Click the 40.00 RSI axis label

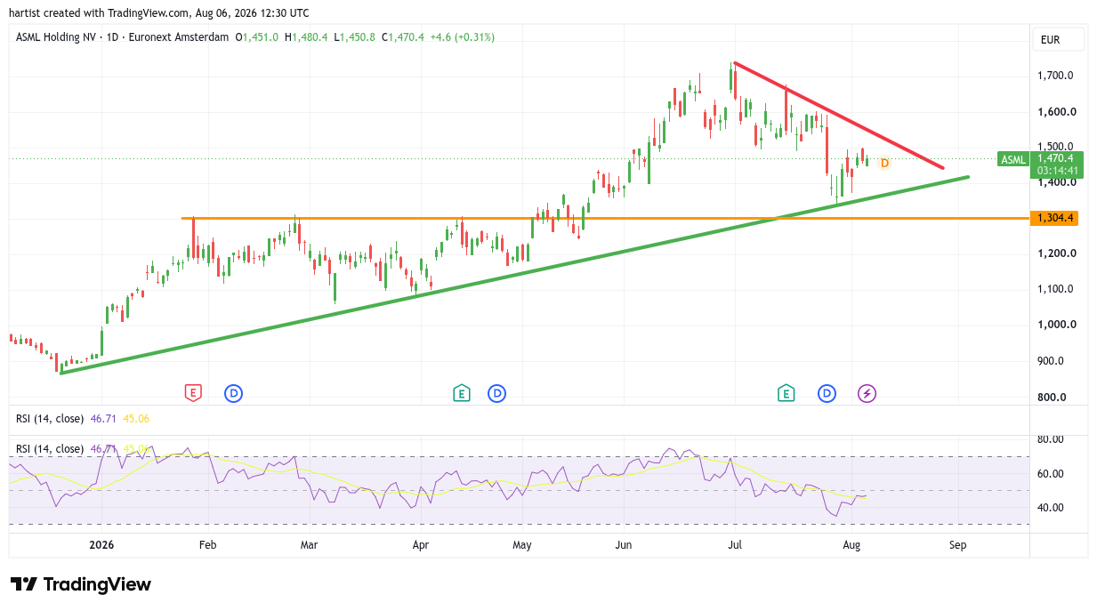[x=1051, y=508]
